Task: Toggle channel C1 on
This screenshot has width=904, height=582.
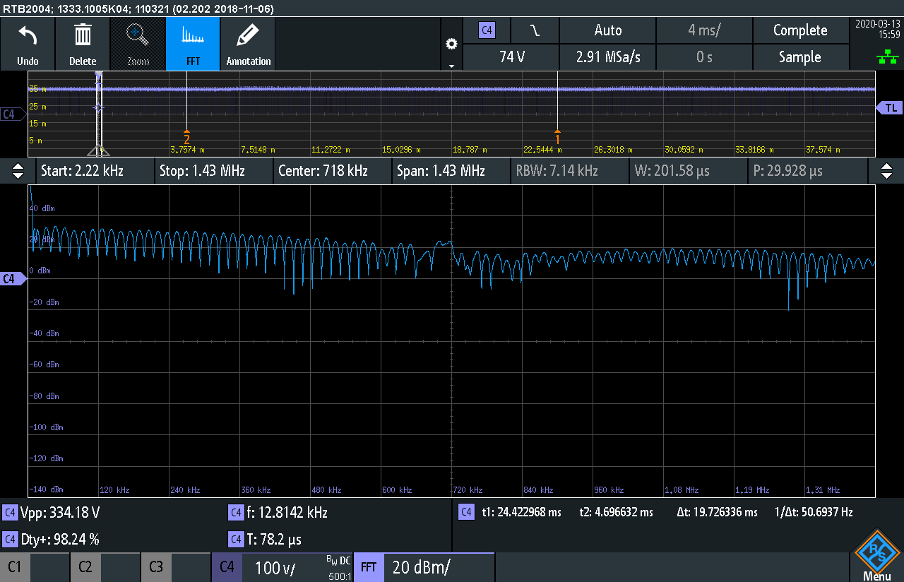Action: 35,567
